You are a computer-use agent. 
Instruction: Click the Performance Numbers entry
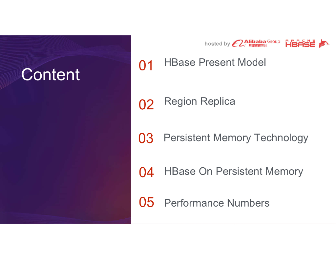[217, 203]
